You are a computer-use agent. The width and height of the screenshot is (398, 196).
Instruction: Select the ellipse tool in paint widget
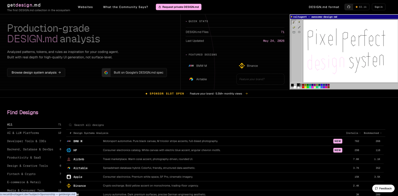click(299, 32)
